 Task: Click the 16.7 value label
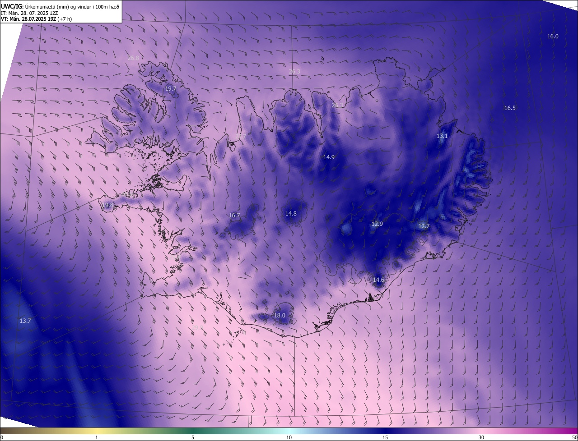[234, 215]
